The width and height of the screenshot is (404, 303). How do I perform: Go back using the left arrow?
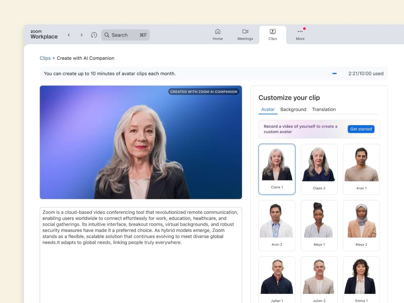69,35
